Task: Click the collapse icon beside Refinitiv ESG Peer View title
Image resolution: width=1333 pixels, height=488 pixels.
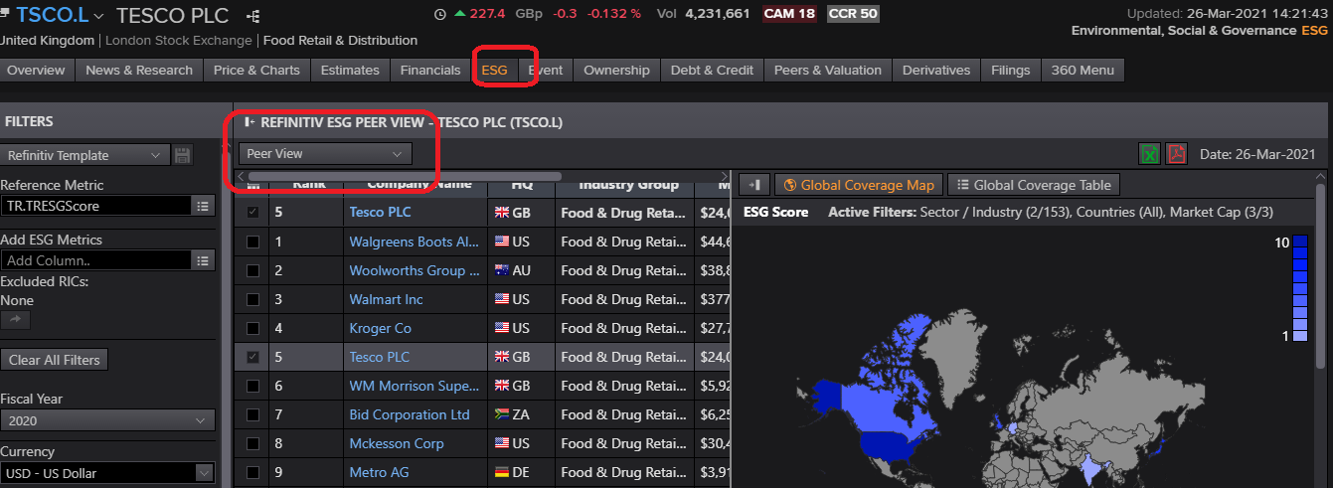Action: pos(249,122)
